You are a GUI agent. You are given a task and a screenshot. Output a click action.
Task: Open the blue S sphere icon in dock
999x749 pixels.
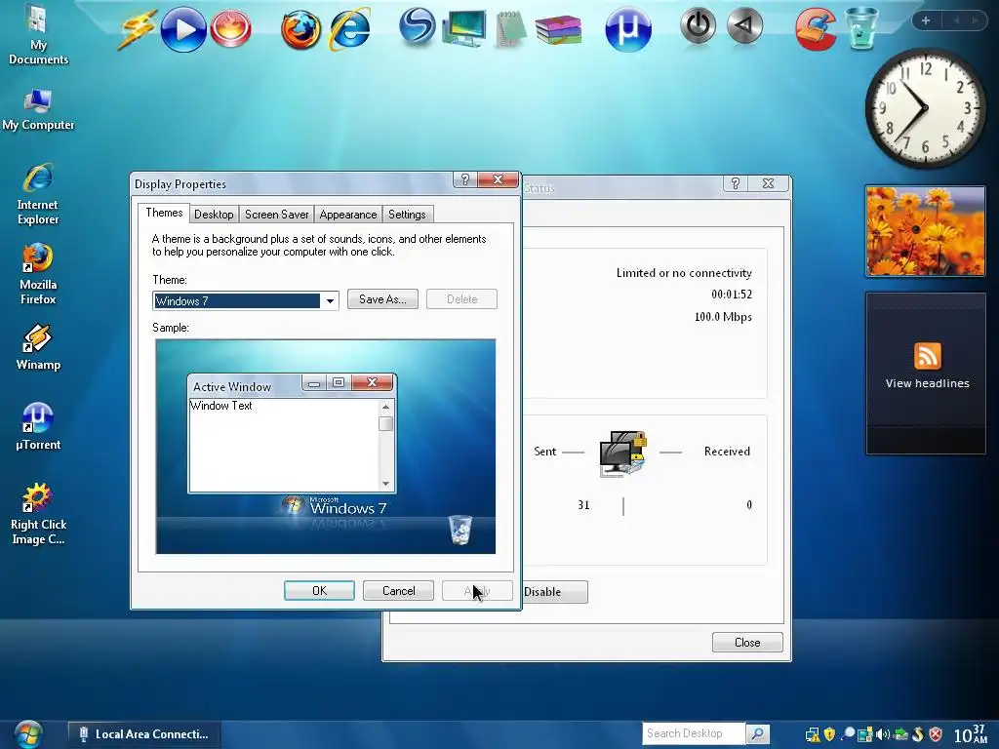tap(417, 26)
